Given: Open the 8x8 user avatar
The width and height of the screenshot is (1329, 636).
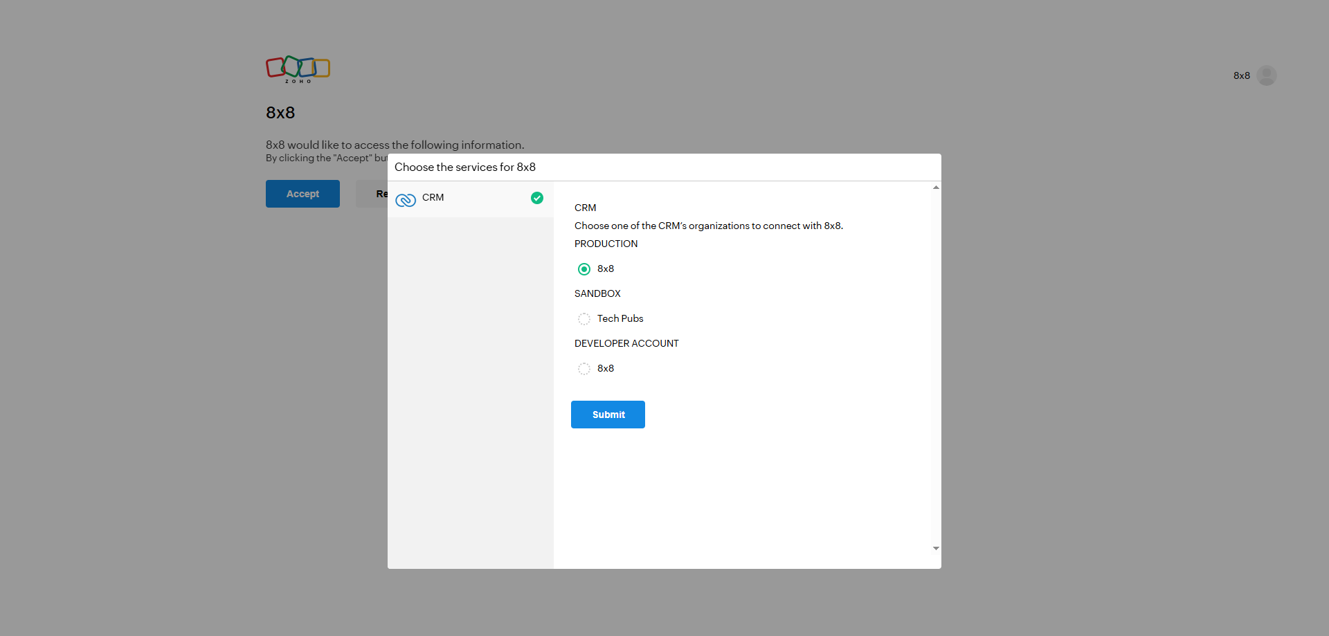Looking at the screenshot, I should coord(1267,75).
